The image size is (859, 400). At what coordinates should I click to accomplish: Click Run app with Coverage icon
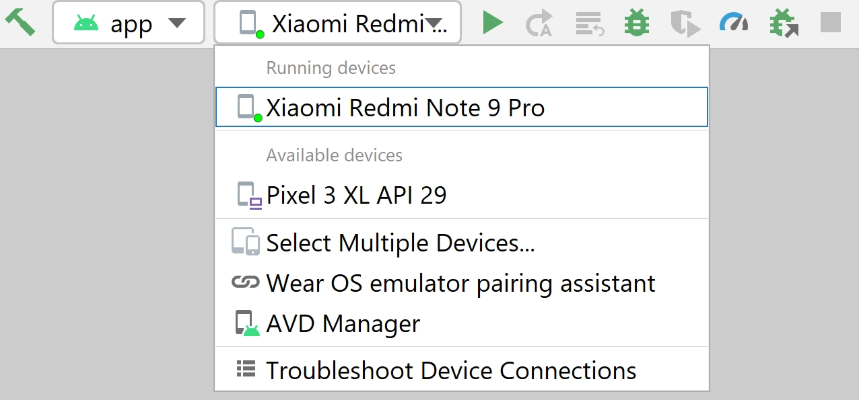(685, 24)
